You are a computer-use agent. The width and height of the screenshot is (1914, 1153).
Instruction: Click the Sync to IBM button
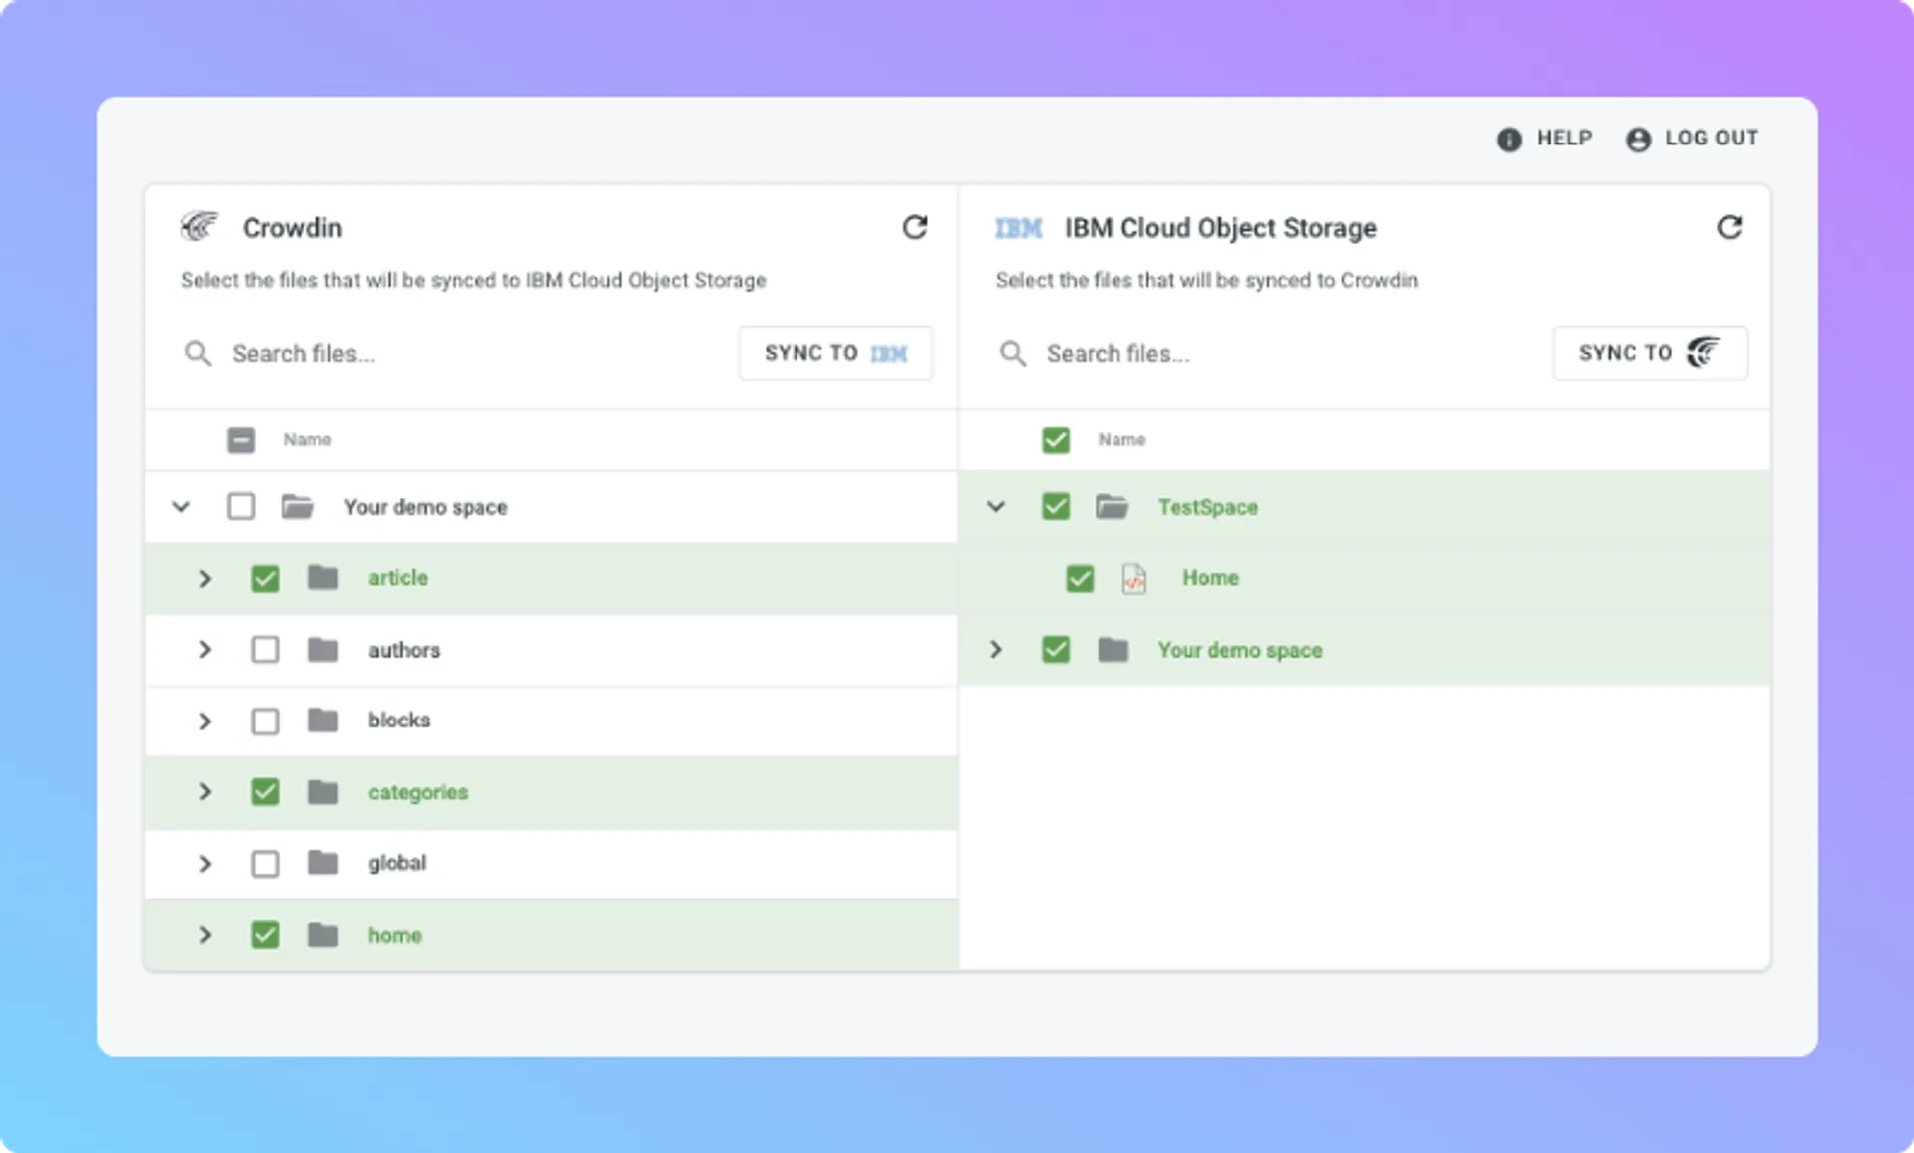[835, 353]
